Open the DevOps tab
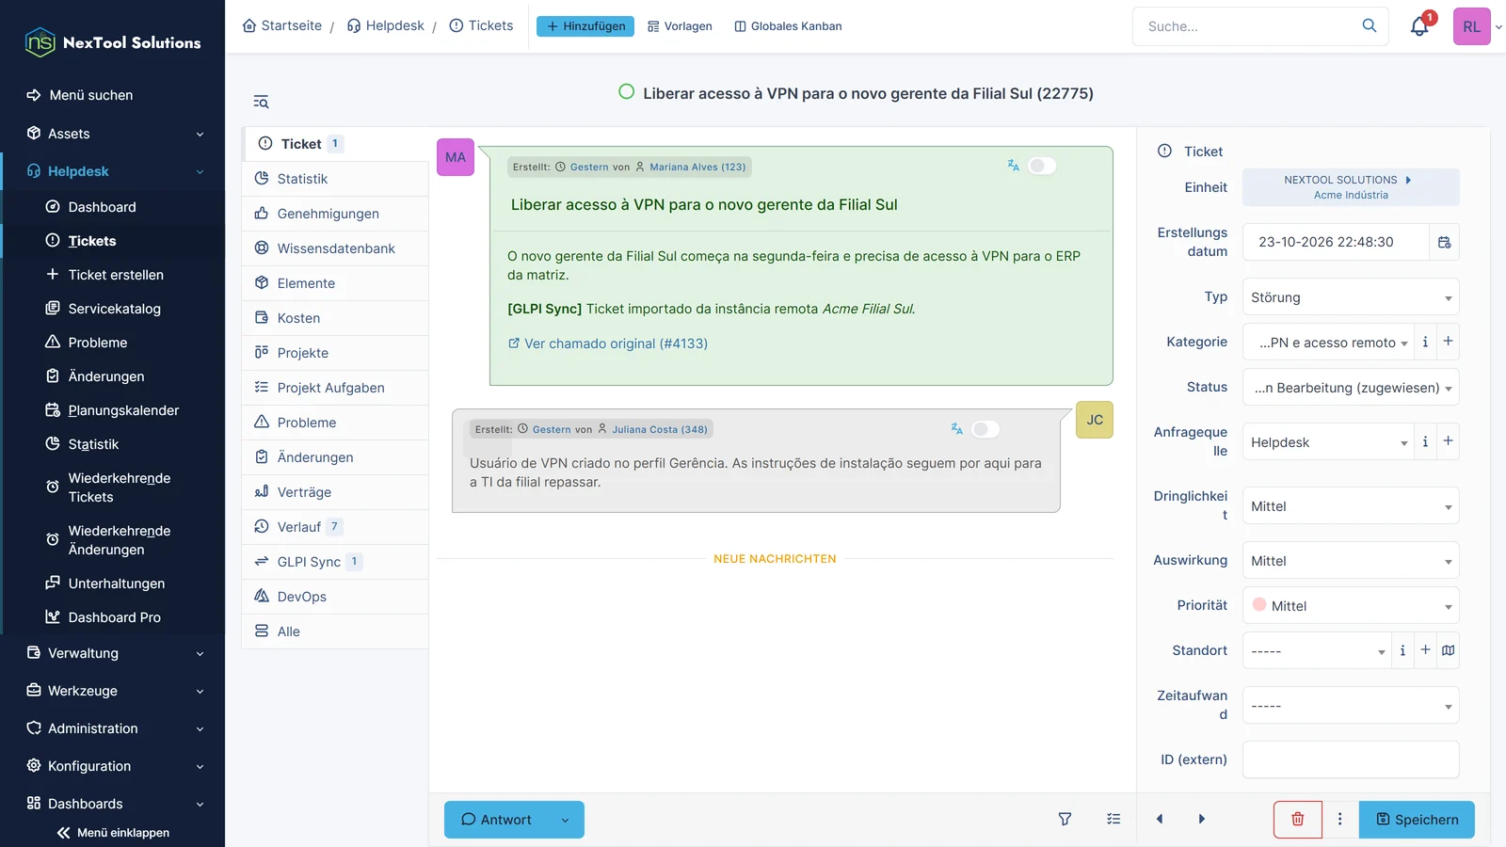Screen dimensions: 1506x847 [335, 597]
